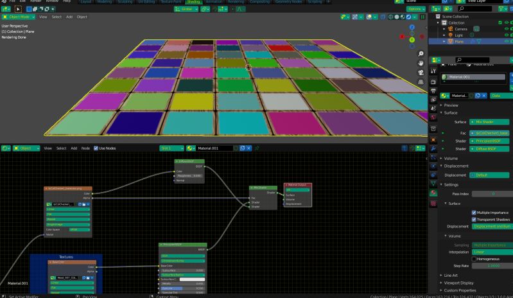Open the 3D viewport Add menu
This screenshot has height=298, width=513.
click(69, 17)
